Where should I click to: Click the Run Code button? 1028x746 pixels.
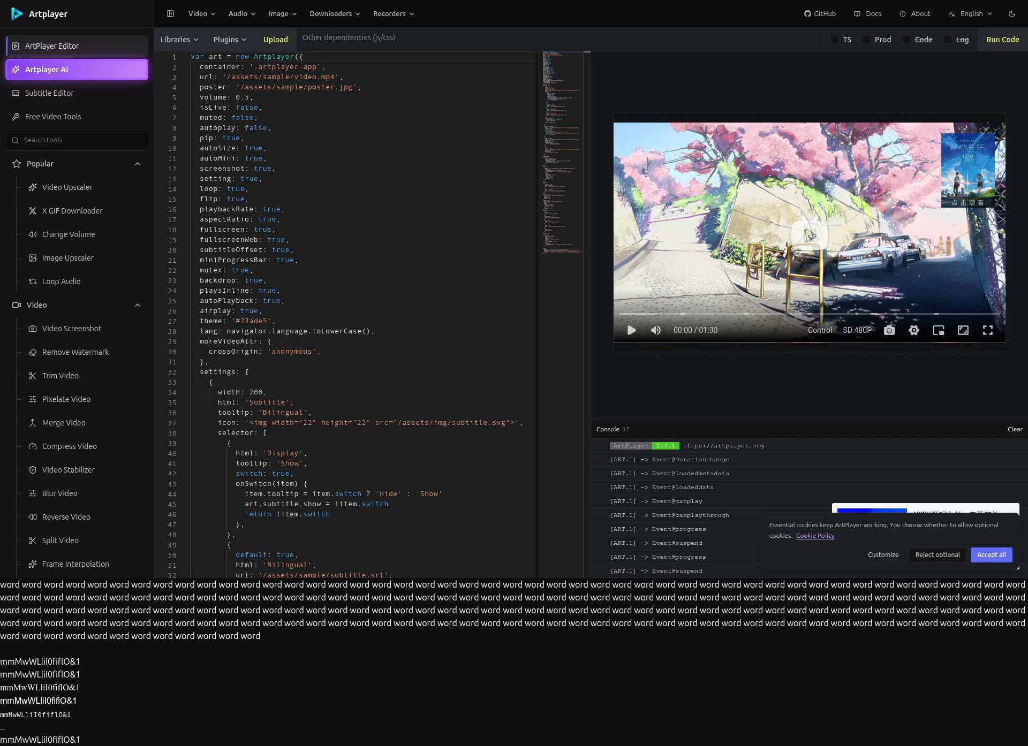pyautogui.click(x=1002, y=40)
